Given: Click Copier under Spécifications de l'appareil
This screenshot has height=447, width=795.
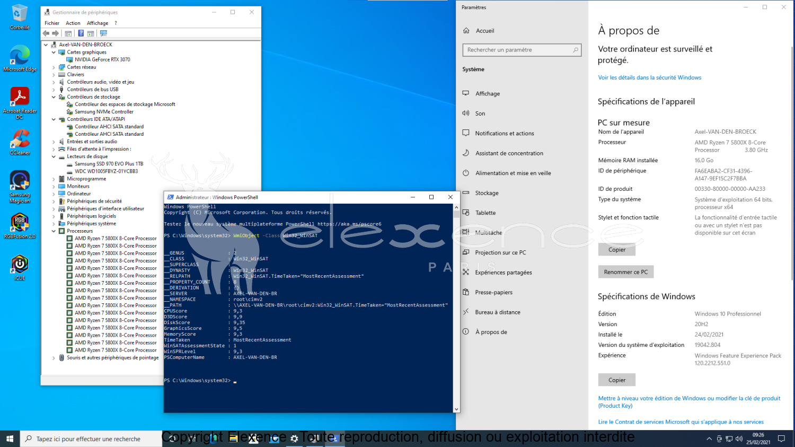Looking at the screenshot, I should [x=617, y=250].
